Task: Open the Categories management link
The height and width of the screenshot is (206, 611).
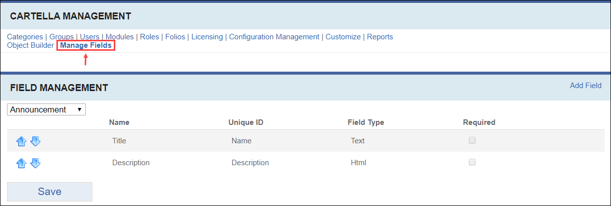Action: click(25, 37)
